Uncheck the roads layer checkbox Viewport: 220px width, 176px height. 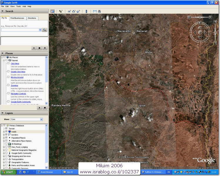coord(6,131)
